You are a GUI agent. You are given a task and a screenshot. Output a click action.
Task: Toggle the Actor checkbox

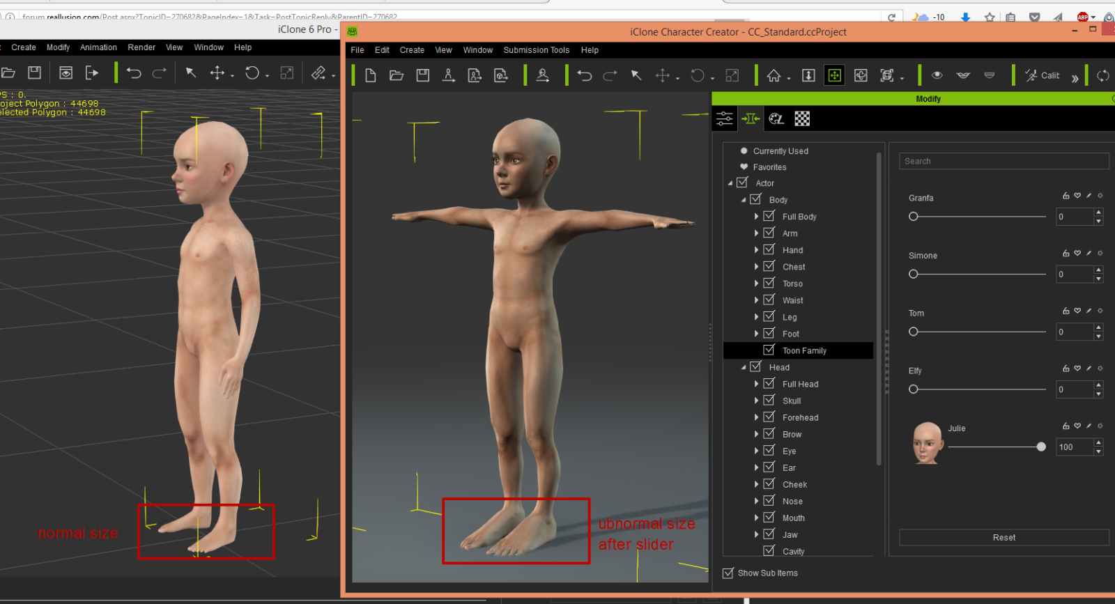pyautogui.click(x=742, y=183)
